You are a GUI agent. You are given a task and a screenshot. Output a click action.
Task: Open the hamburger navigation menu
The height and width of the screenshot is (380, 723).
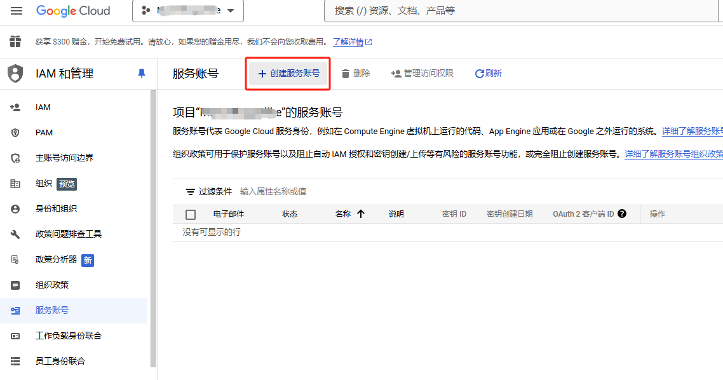point(16,11)
